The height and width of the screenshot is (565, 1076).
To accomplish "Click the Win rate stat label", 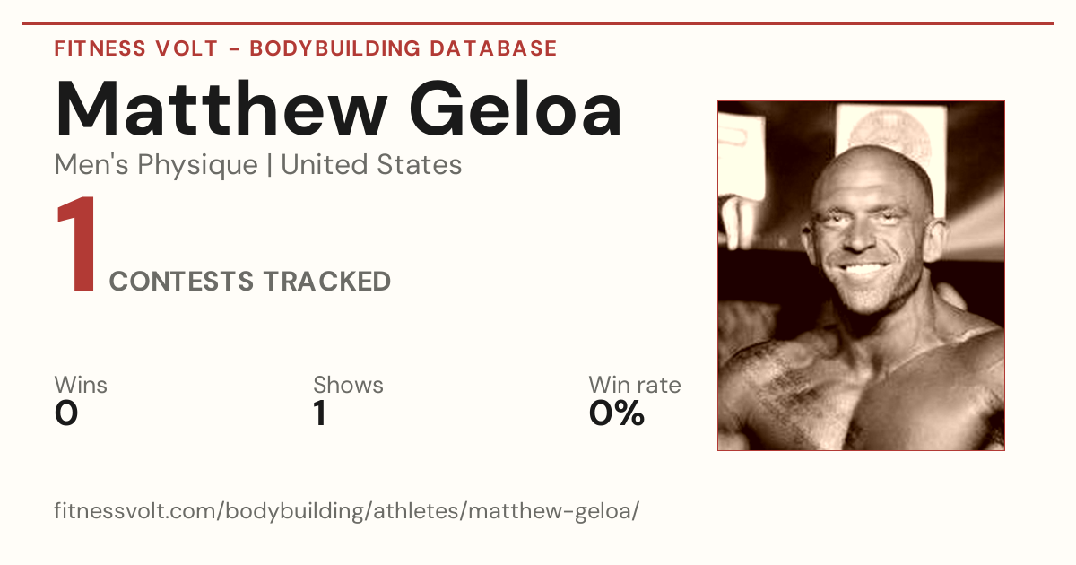I will [x=635, y=386].
